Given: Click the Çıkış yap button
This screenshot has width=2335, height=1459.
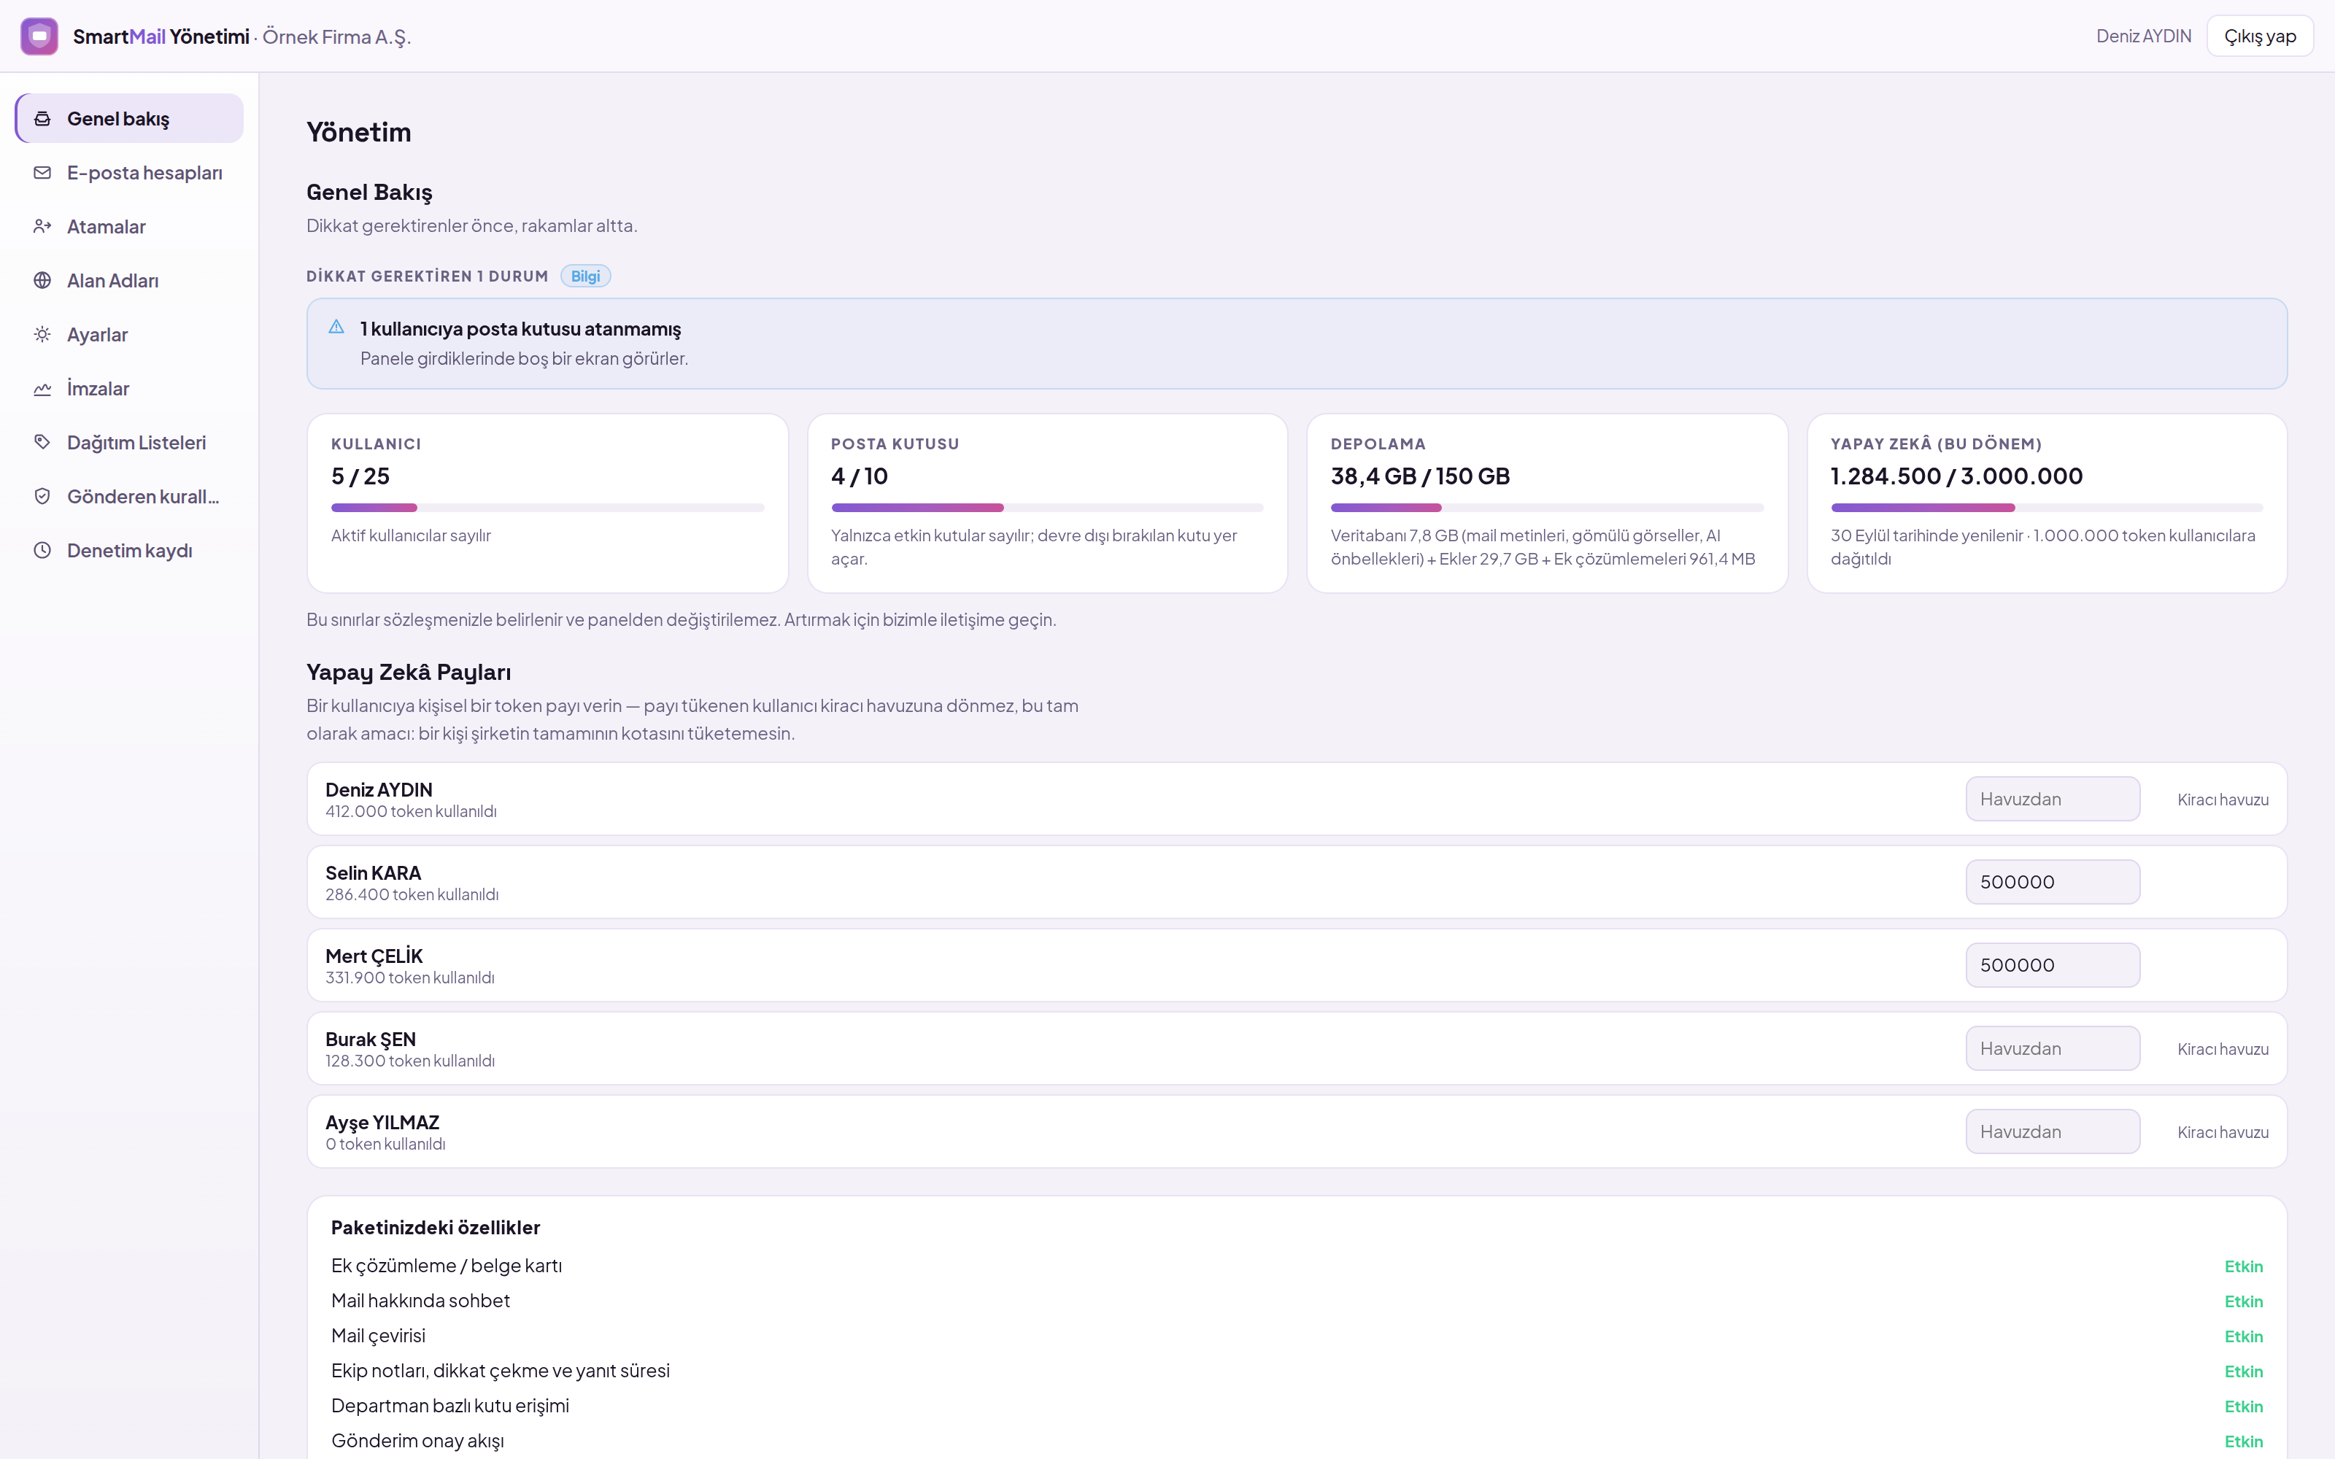Looking at the screenshot, I should click(x=2260, y=36).
